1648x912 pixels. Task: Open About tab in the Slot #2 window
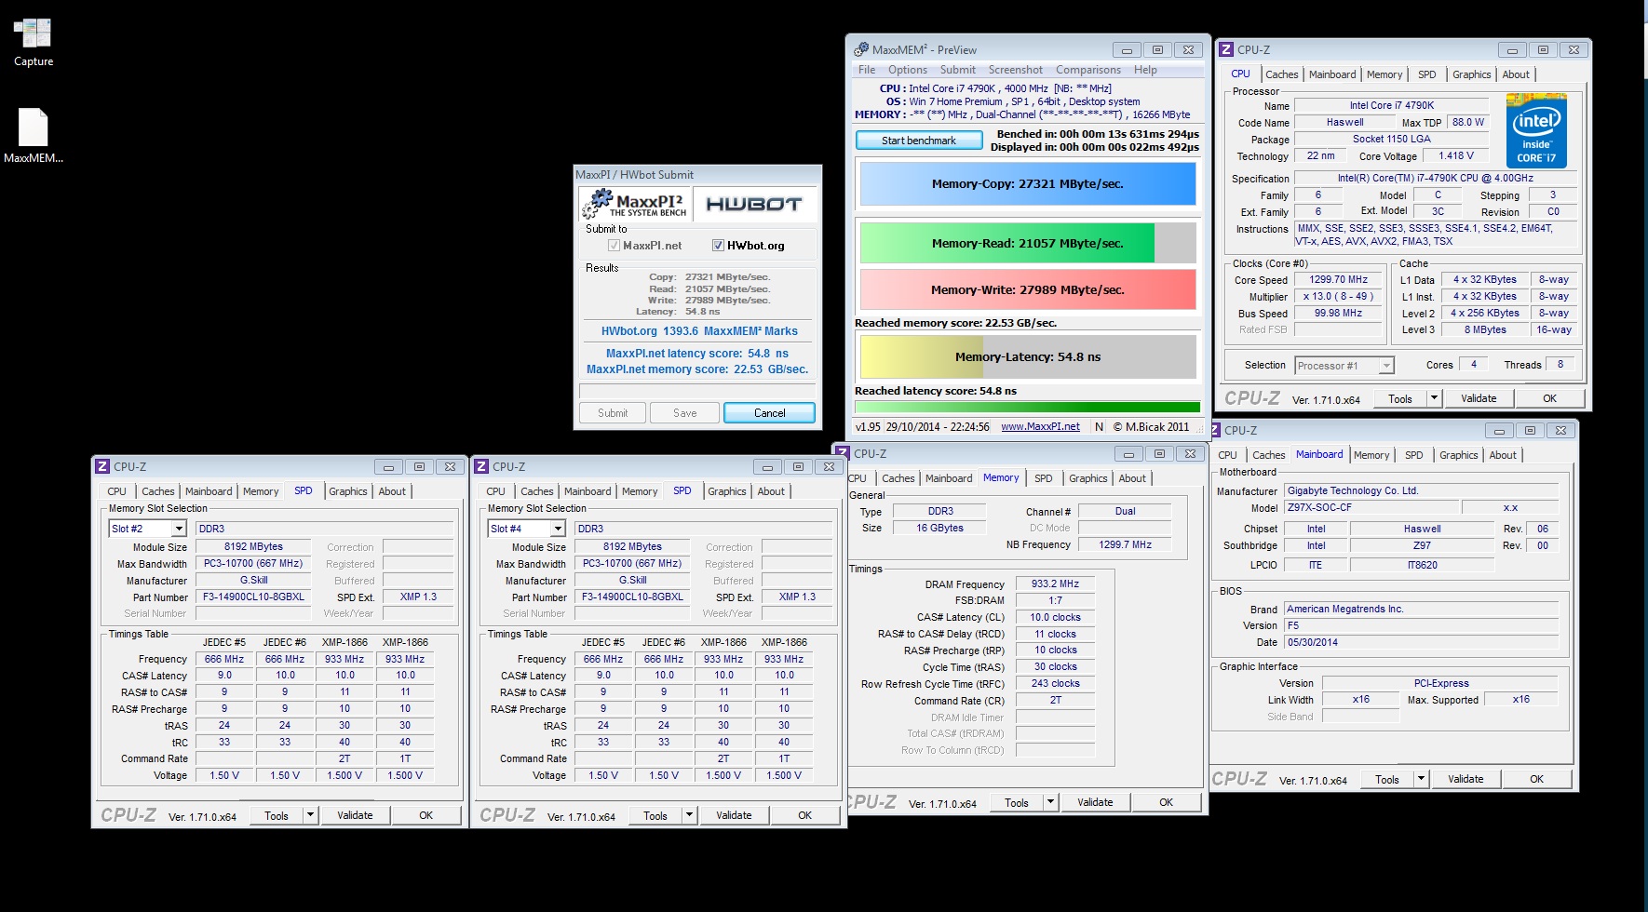[392, 491]
